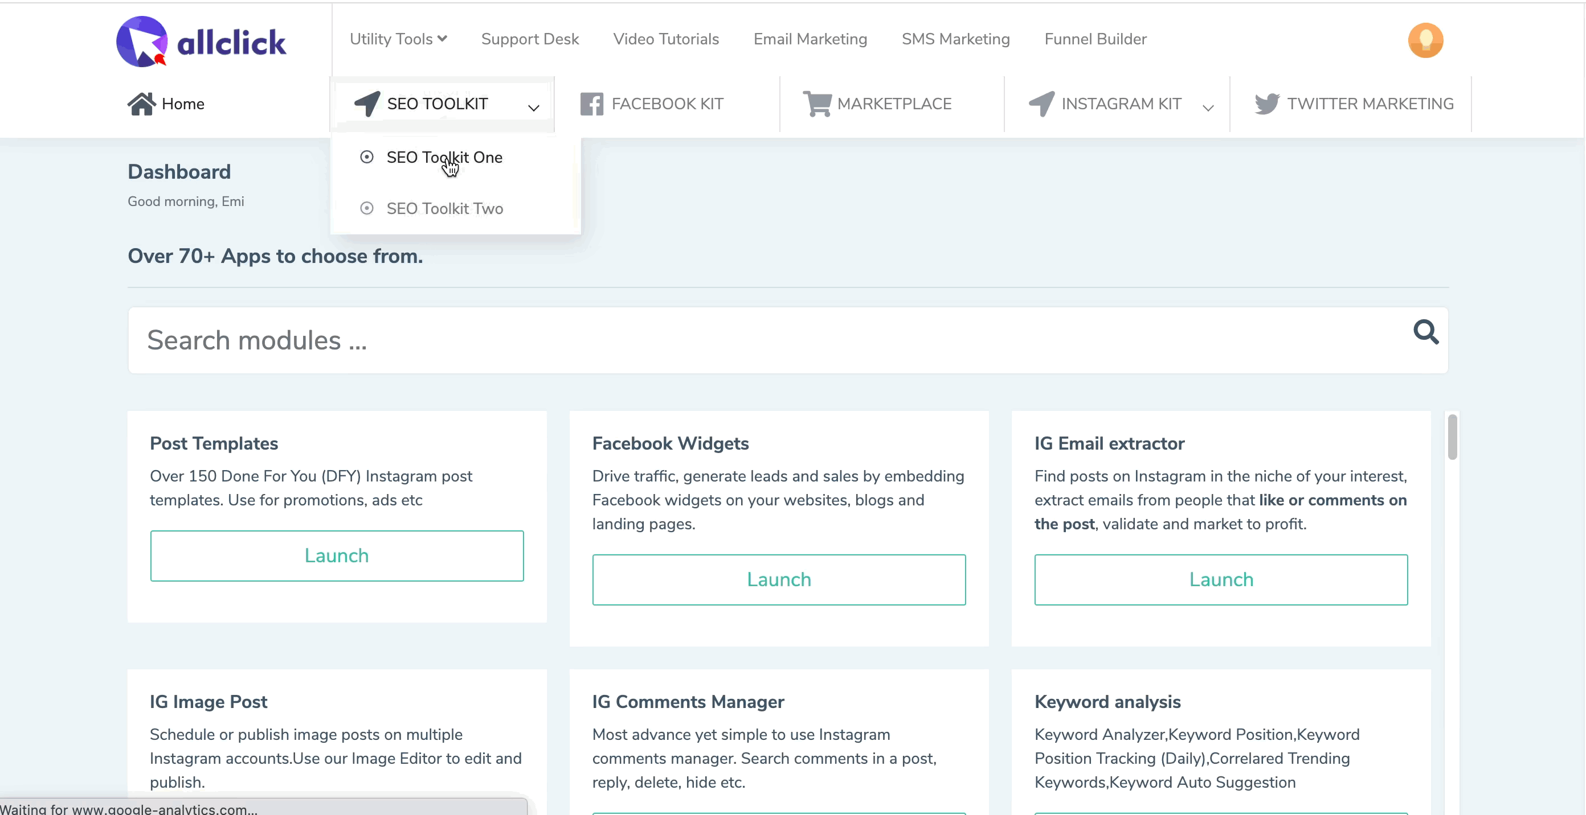Viewport: 1586px width, 815px height.
Task: Open the orange user avatar
Action: click(x=1425, y=40)
